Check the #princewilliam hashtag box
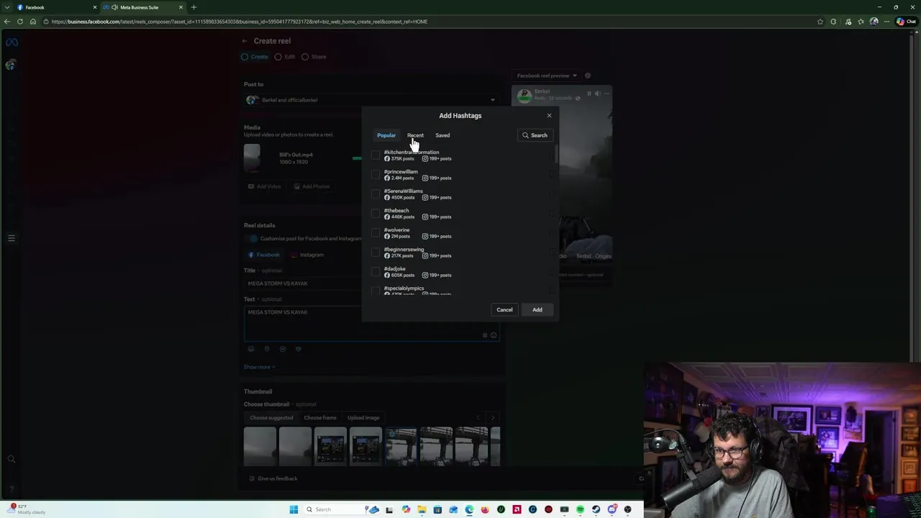921x518 pixels. coord(376,174)
